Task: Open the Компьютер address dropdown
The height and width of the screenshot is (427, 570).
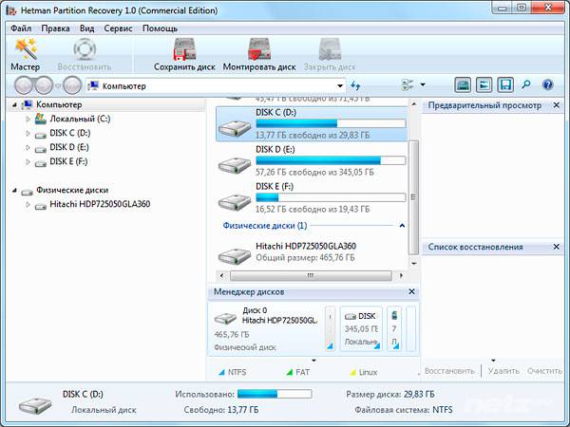Action: click(340, 86)
